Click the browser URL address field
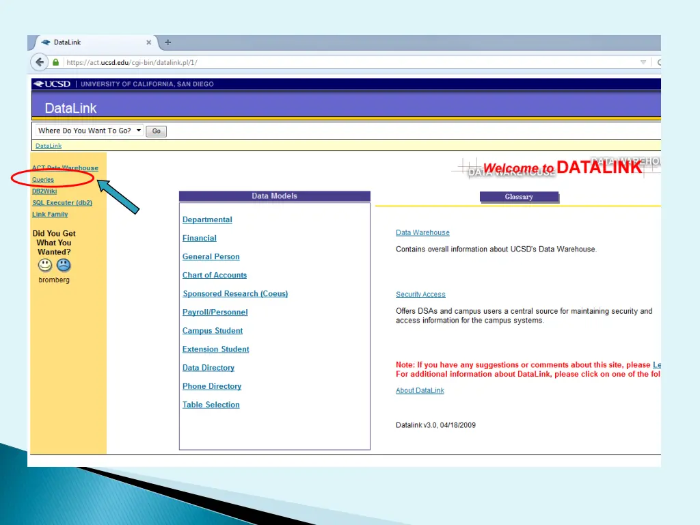700x525 pixels. (x=348, y=62)
